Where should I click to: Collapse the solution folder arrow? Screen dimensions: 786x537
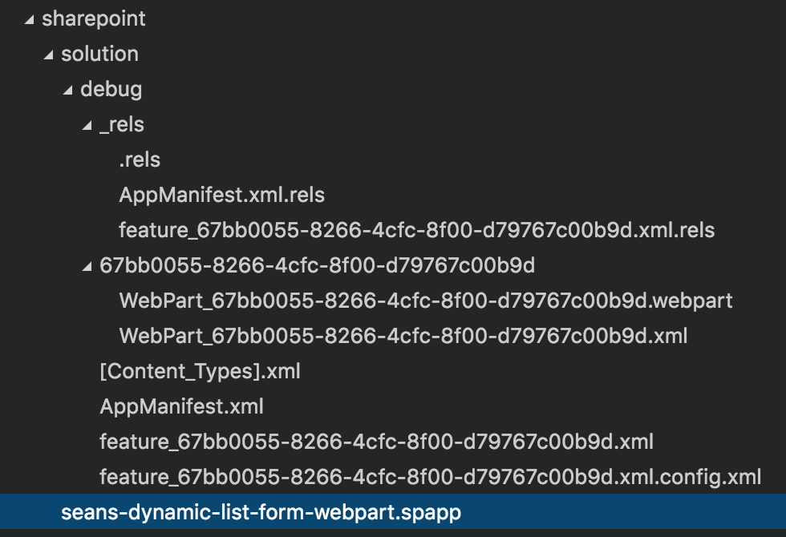tap(49, 55)
